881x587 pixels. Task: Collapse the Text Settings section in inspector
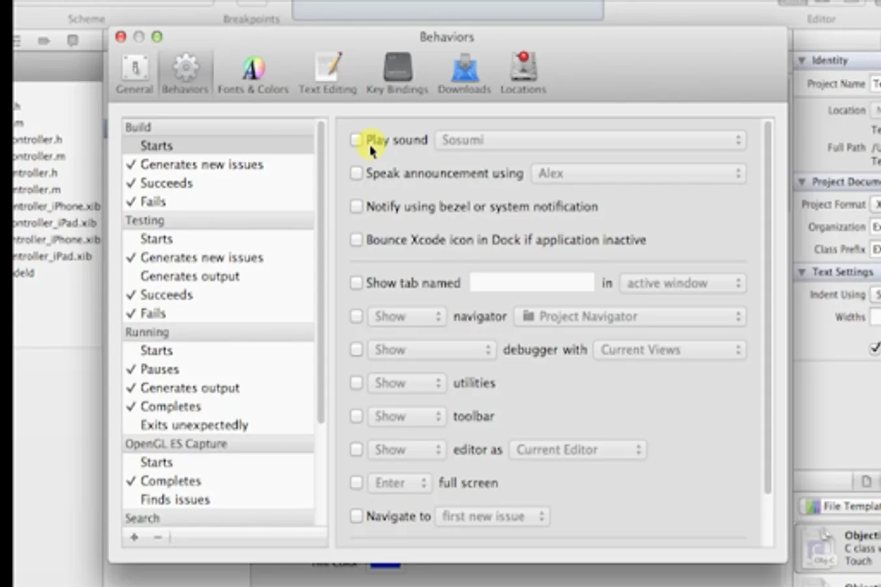tap(802, 272)
